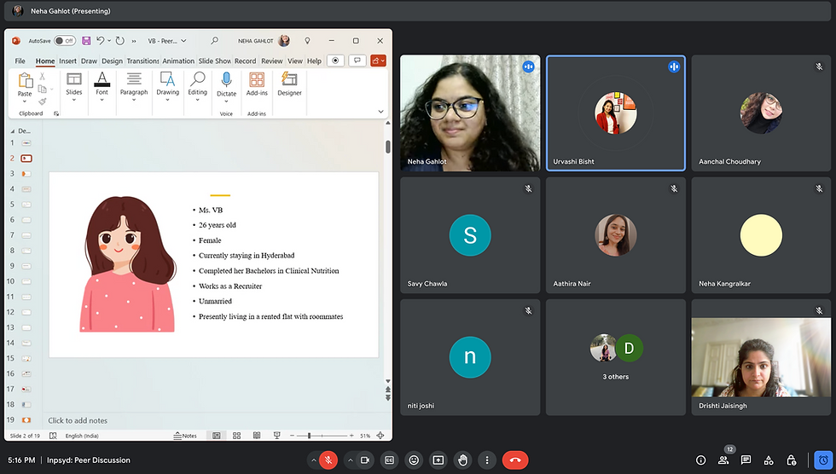This screenshot has width=836, height=474.
Task: Open the Meeting details info icon
Action: [x=700, y=460]
